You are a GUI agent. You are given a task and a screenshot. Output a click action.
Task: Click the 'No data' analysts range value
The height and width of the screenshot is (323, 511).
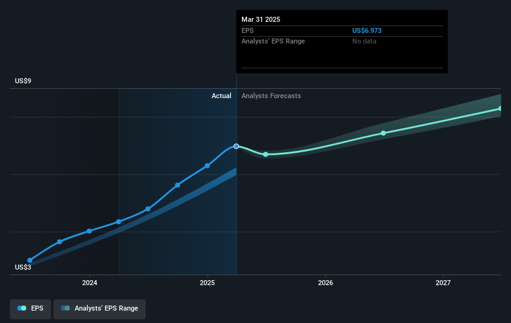coord(364,42)
